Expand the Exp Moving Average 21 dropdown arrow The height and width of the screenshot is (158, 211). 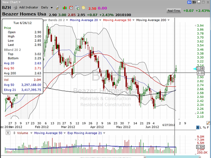104,133
